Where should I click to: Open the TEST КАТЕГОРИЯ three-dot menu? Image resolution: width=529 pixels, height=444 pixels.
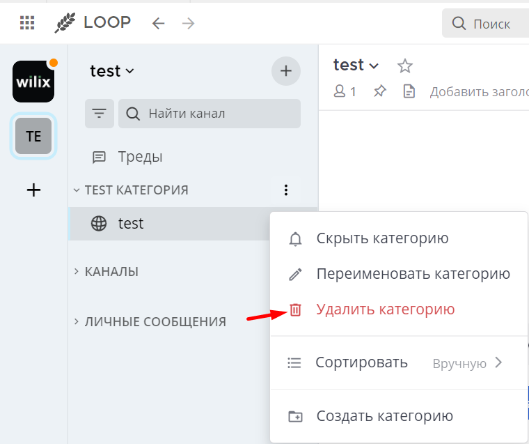pyautogui.click(x=286, y=190)
